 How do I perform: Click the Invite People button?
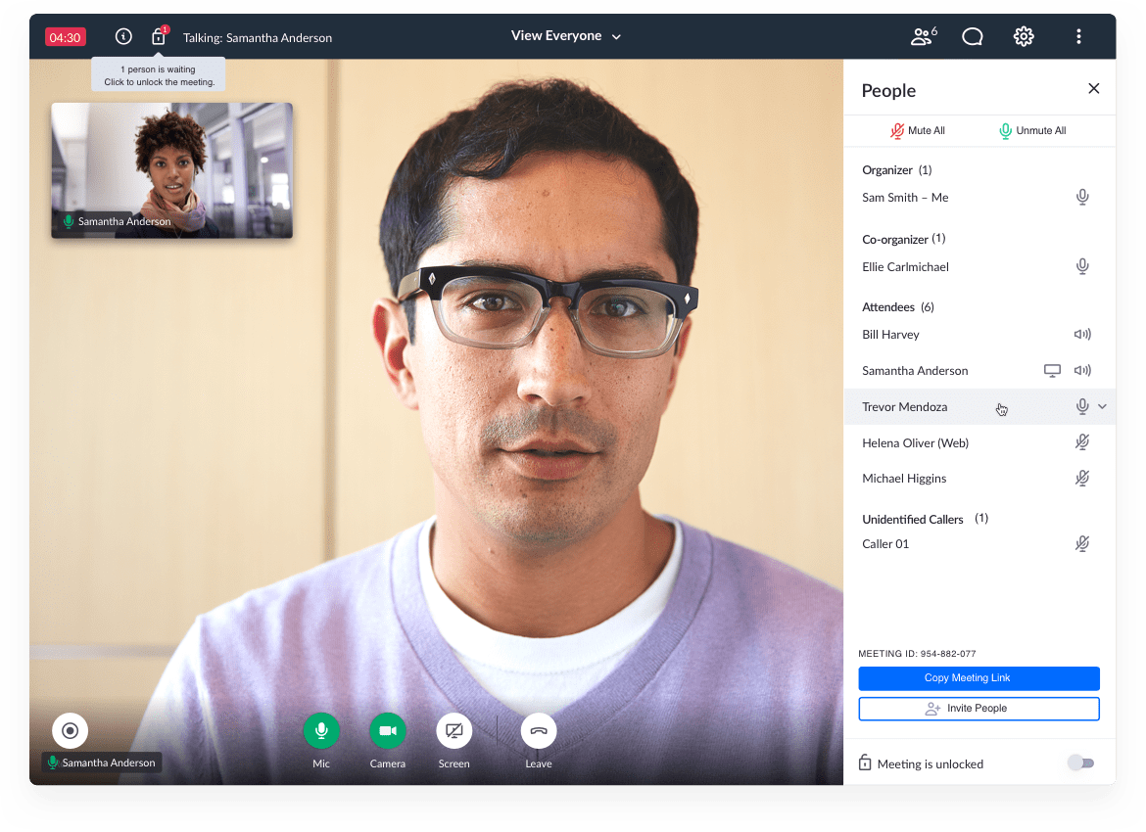click(x=979, y=709)
